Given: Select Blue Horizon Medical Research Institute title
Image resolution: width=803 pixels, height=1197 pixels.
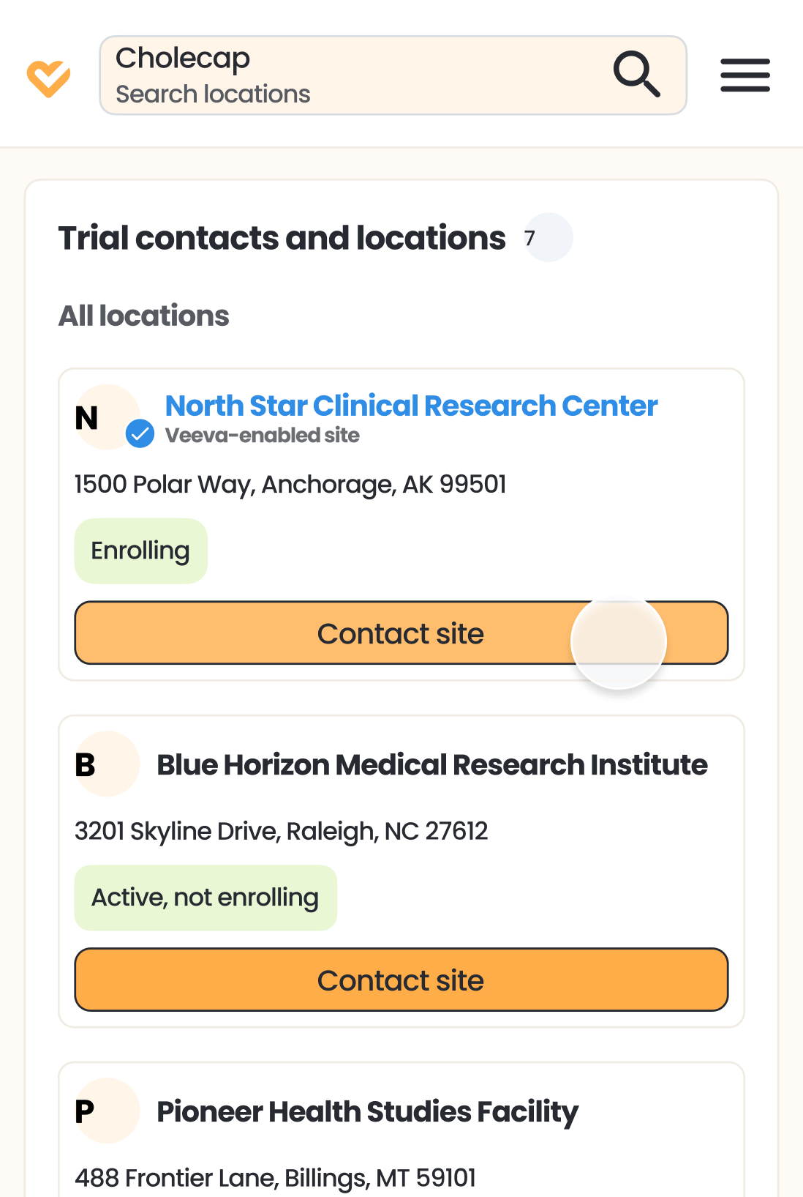Looking at the screenshot, I should click(x=431, y=764).
